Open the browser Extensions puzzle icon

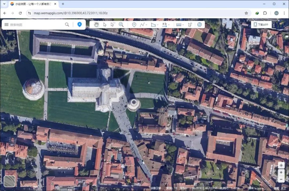(265, 13)
